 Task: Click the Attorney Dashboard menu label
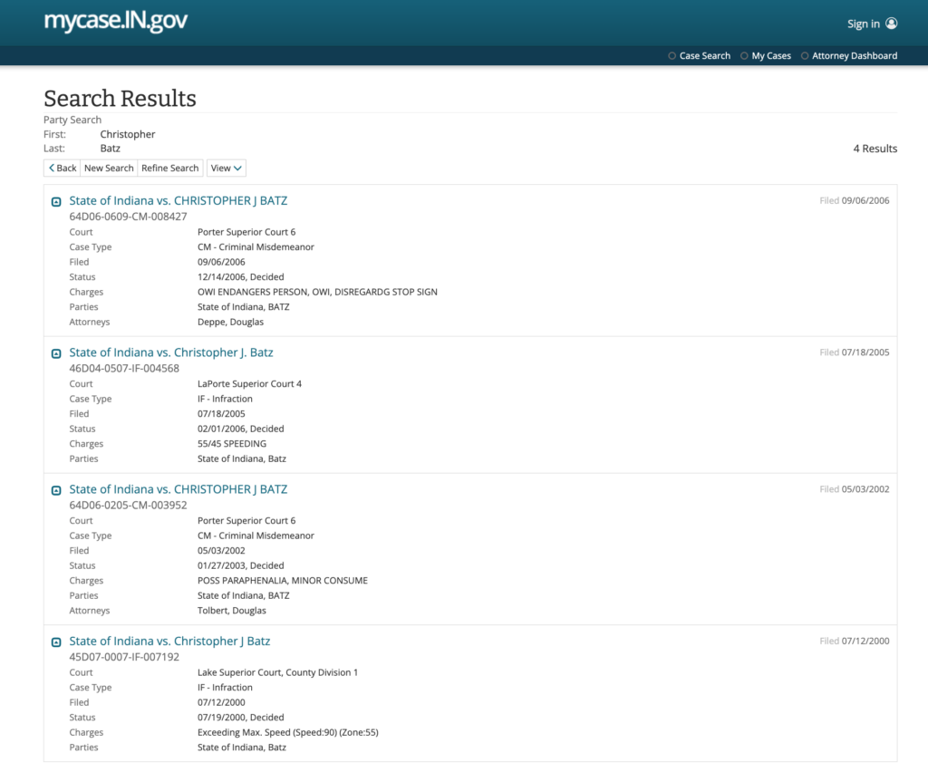click(854, 56)
